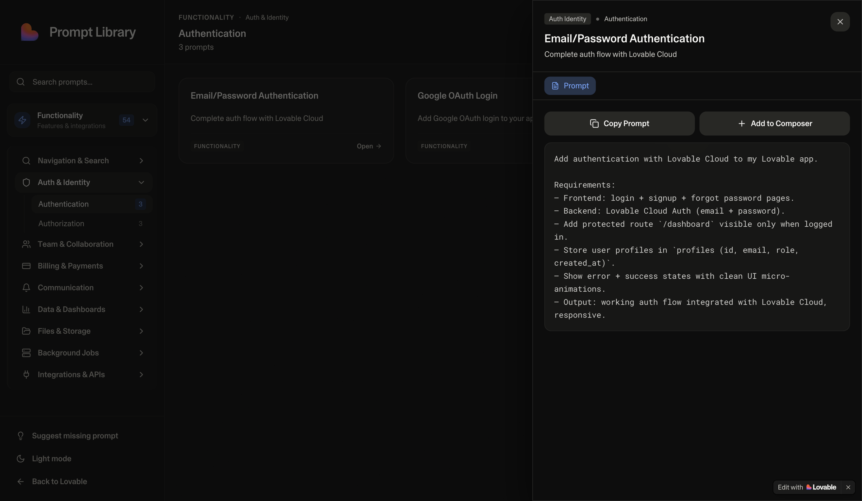
Task: Click the FUNCTIONALITY breadcrumb label
Action: (x=206, y=18)
